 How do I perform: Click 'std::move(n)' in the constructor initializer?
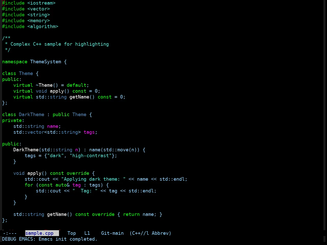point(120,150)
